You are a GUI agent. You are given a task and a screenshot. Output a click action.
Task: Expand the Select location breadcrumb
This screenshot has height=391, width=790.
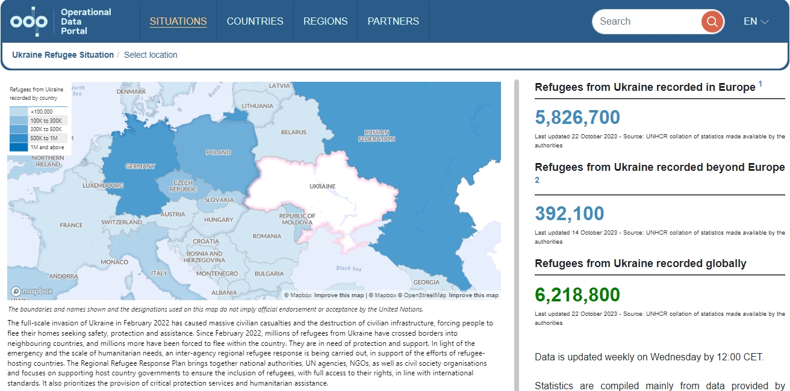click(x=151, y=55)
